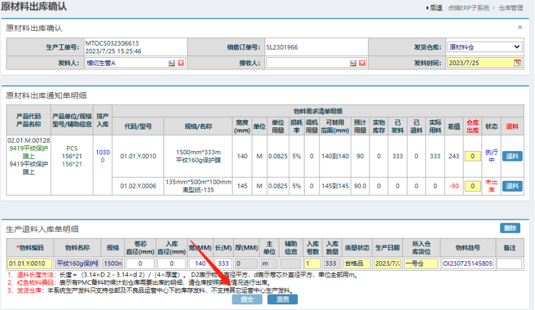The height and width of the screenshot is (310, 535).
Task: Click 删除 button in return details section
Action: coord(510,228)
